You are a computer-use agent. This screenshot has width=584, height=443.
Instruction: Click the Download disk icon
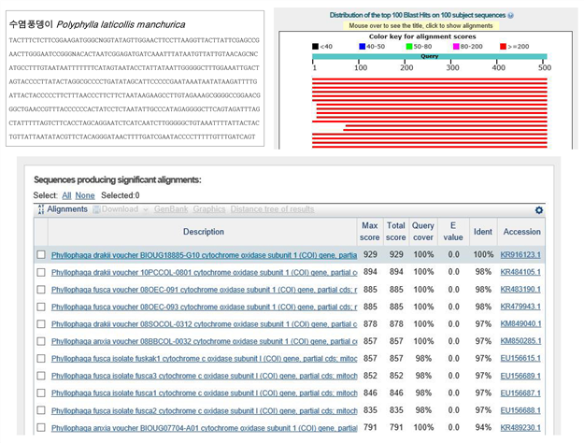point(96,209)
